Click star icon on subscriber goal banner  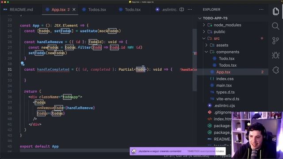(x=134, y=151)
